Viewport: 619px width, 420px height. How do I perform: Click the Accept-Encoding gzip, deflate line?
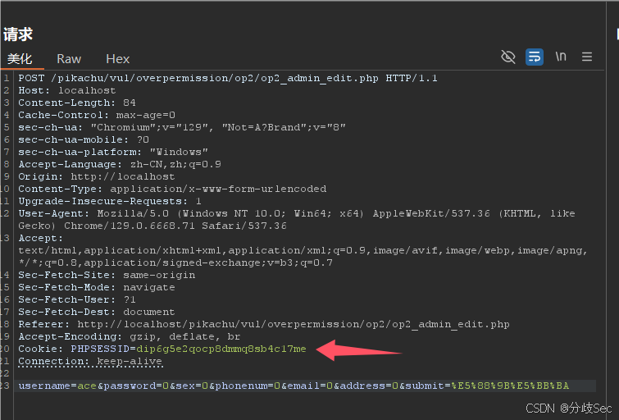129,336
